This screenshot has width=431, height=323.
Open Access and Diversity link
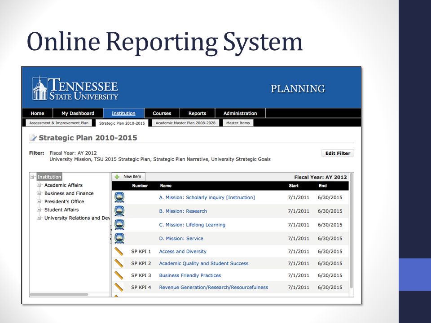pyautogui.click(x=183, y=251)
